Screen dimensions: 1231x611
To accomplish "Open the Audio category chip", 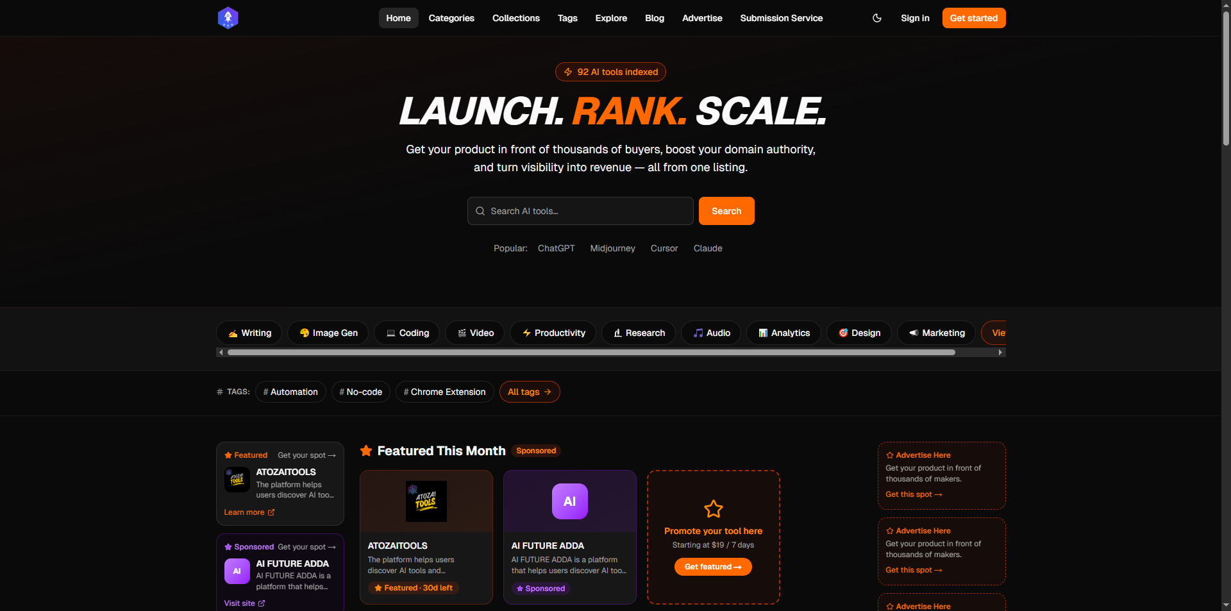I will [x=711, y=333].
